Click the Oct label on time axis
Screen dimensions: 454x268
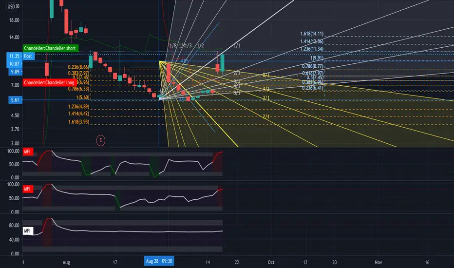point(271,262)
